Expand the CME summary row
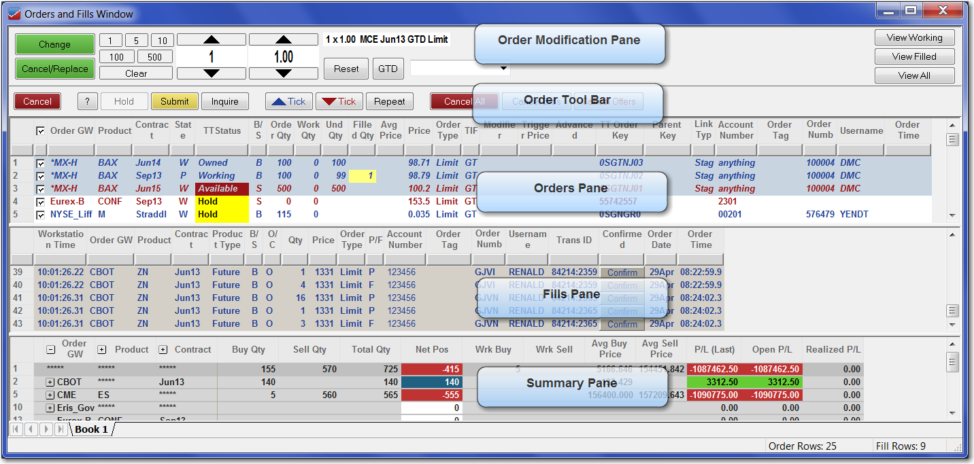 click(50, 395)
